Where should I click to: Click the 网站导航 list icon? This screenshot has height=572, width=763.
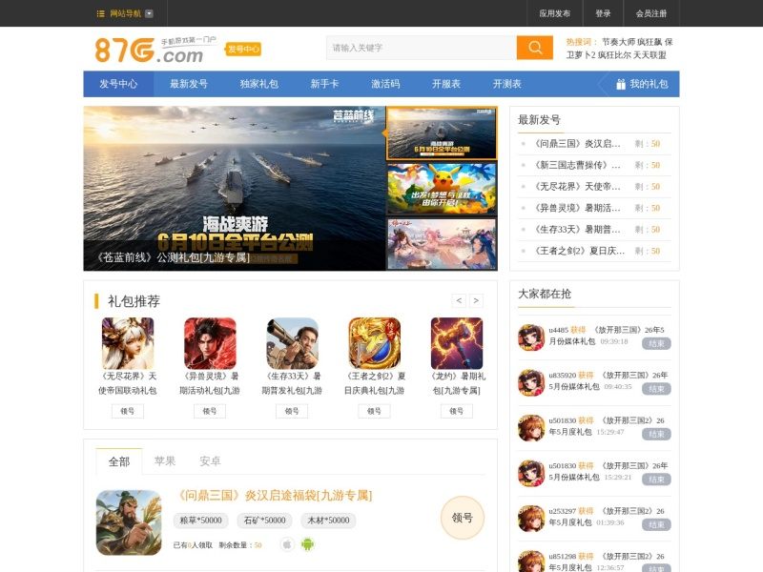[x=100, y=13]
